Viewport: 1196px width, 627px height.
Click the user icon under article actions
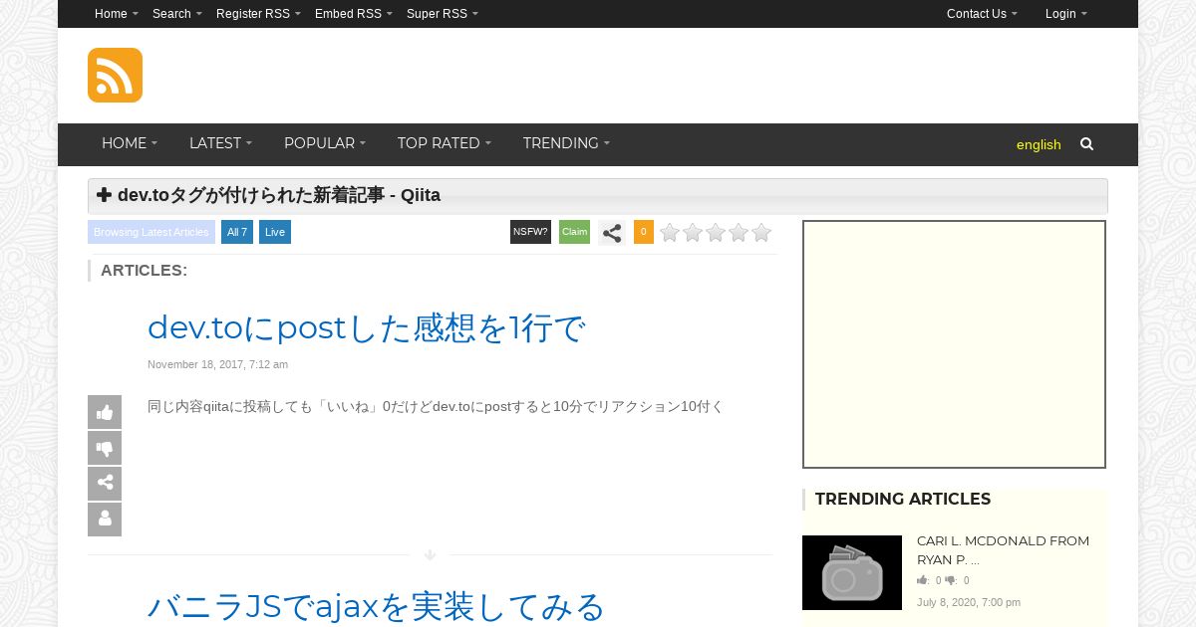(105, 520)
